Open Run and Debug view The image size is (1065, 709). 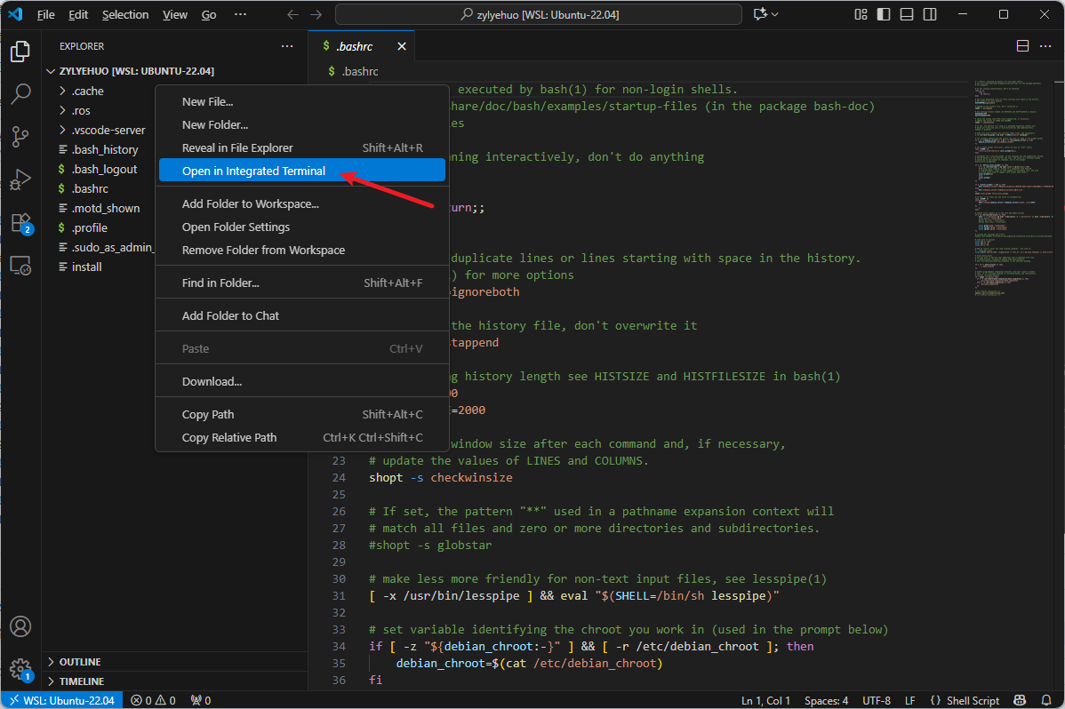[x=20, y=179]
